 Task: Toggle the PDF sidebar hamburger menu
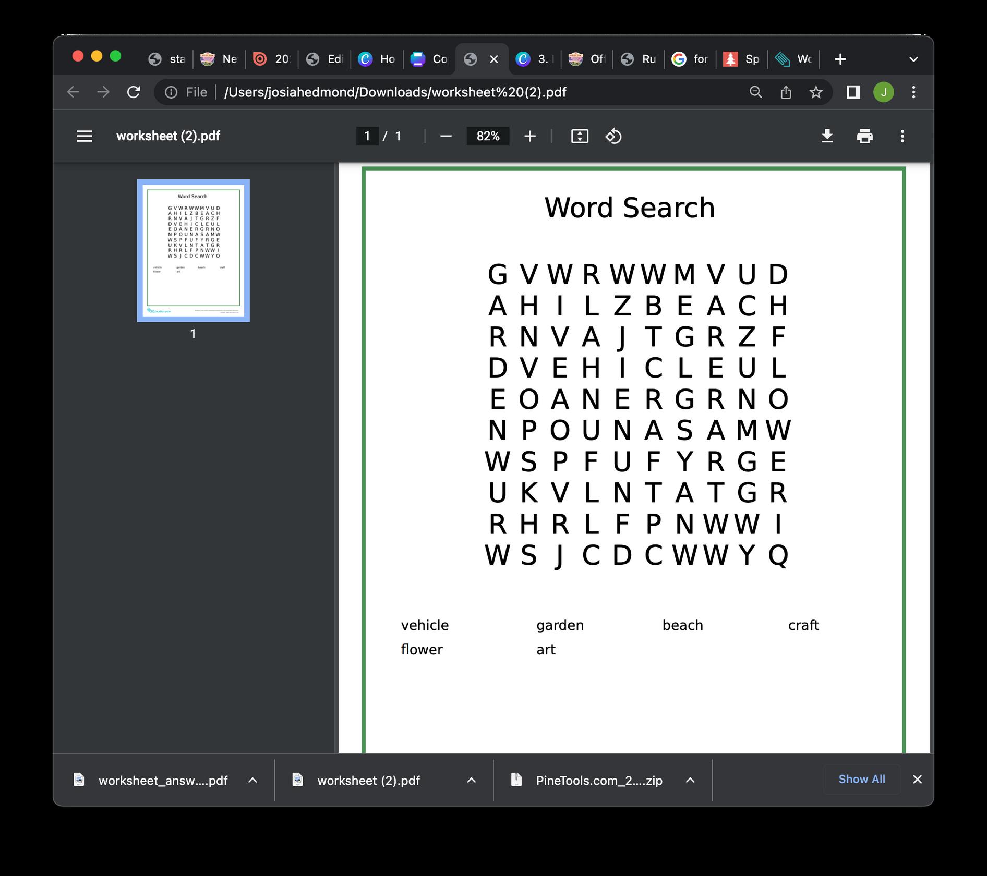[x=85, y=136]
